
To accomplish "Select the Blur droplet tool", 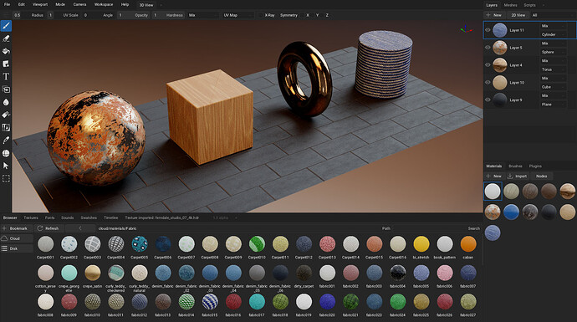I will 6,102.
